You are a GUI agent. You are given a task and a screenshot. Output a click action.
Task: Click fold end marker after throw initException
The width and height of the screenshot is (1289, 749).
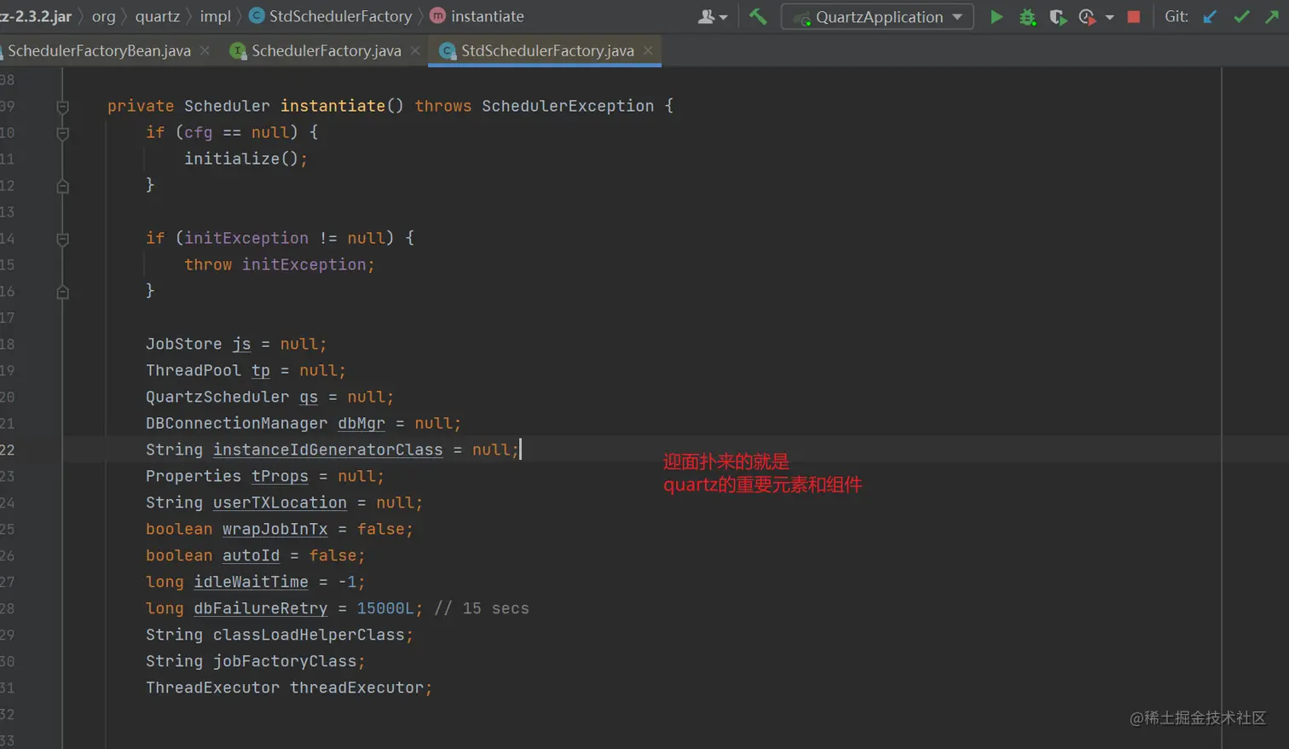coord(62,292)
